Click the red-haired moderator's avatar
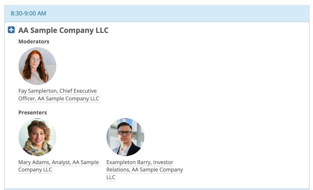 pyautogui.click(x=37, y=66)
